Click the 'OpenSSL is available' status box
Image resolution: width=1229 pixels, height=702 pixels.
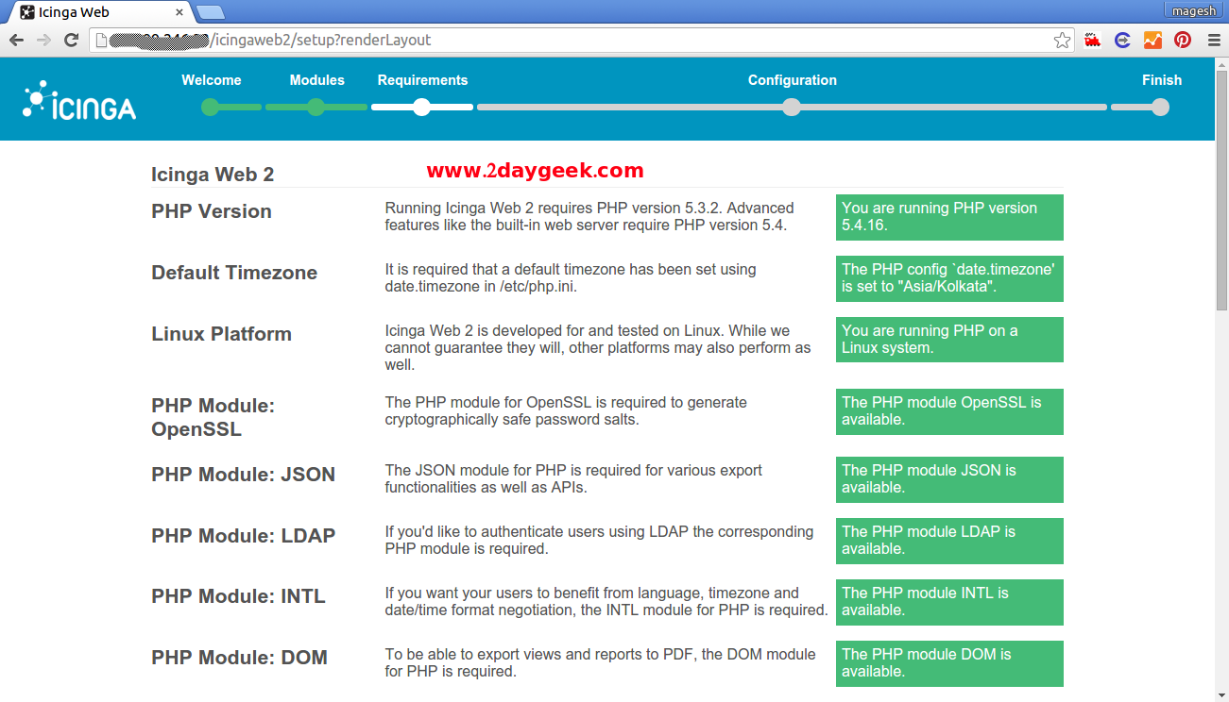tap(949, 411)
